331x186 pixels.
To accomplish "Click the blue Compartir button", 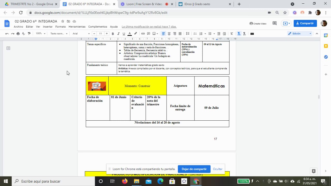I will click(305, 23).
